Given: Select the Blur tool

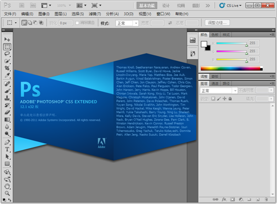Looking at the screenshot, I should coord(7,127).
